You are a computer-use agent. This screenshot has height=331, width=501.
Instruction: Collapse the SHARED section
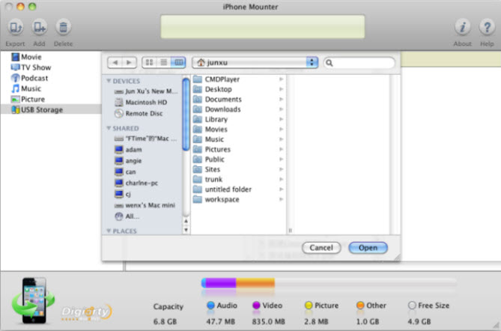[x=109, y=128]
